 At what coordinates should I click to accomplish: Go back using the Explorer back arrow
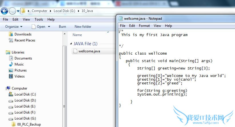coord(4,11)
